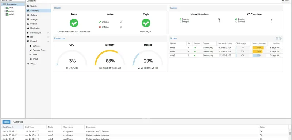Expand the mits3 tree node arrow
292x140 pixels.
[5, 8]
